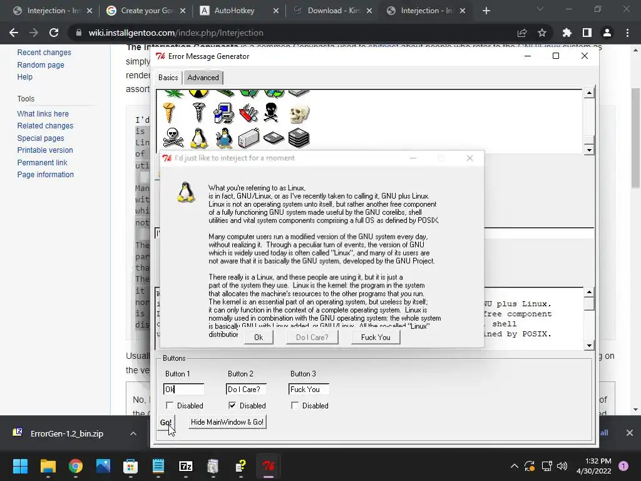Viewport: 641px width, 481px height.
Task: Choose the single floppy disk icon
Action: [x=274, y=138]
